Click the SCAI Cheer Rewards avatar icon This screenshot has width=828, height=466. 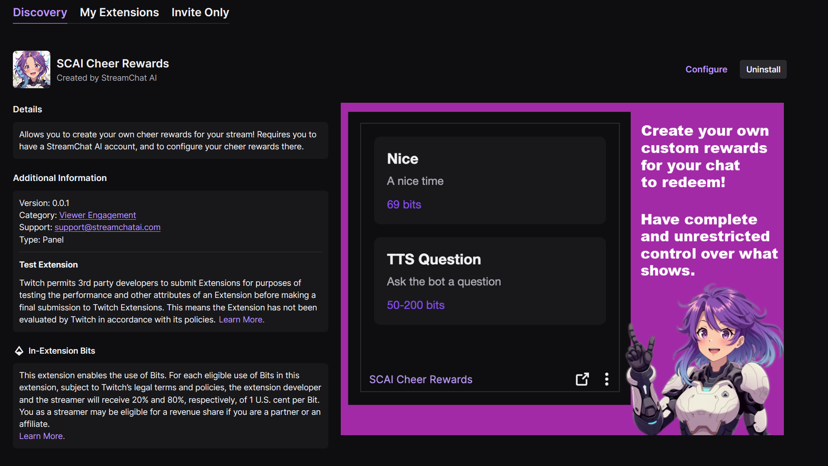point(32,69)
